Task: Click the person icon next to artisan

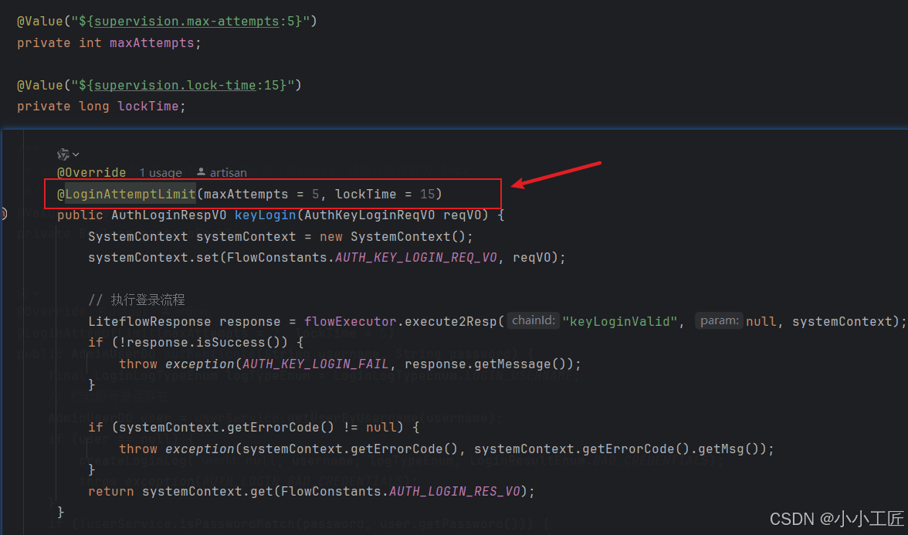Action: pos(201,172)
